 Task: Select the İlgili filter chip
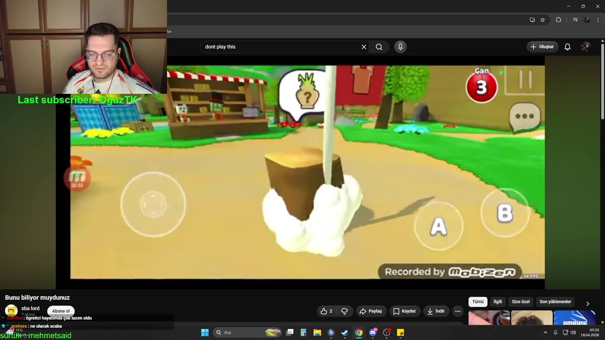coord(498,302)
